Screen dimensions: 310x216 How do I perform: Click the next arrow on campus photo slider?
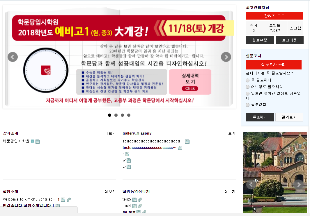(298, 184)
